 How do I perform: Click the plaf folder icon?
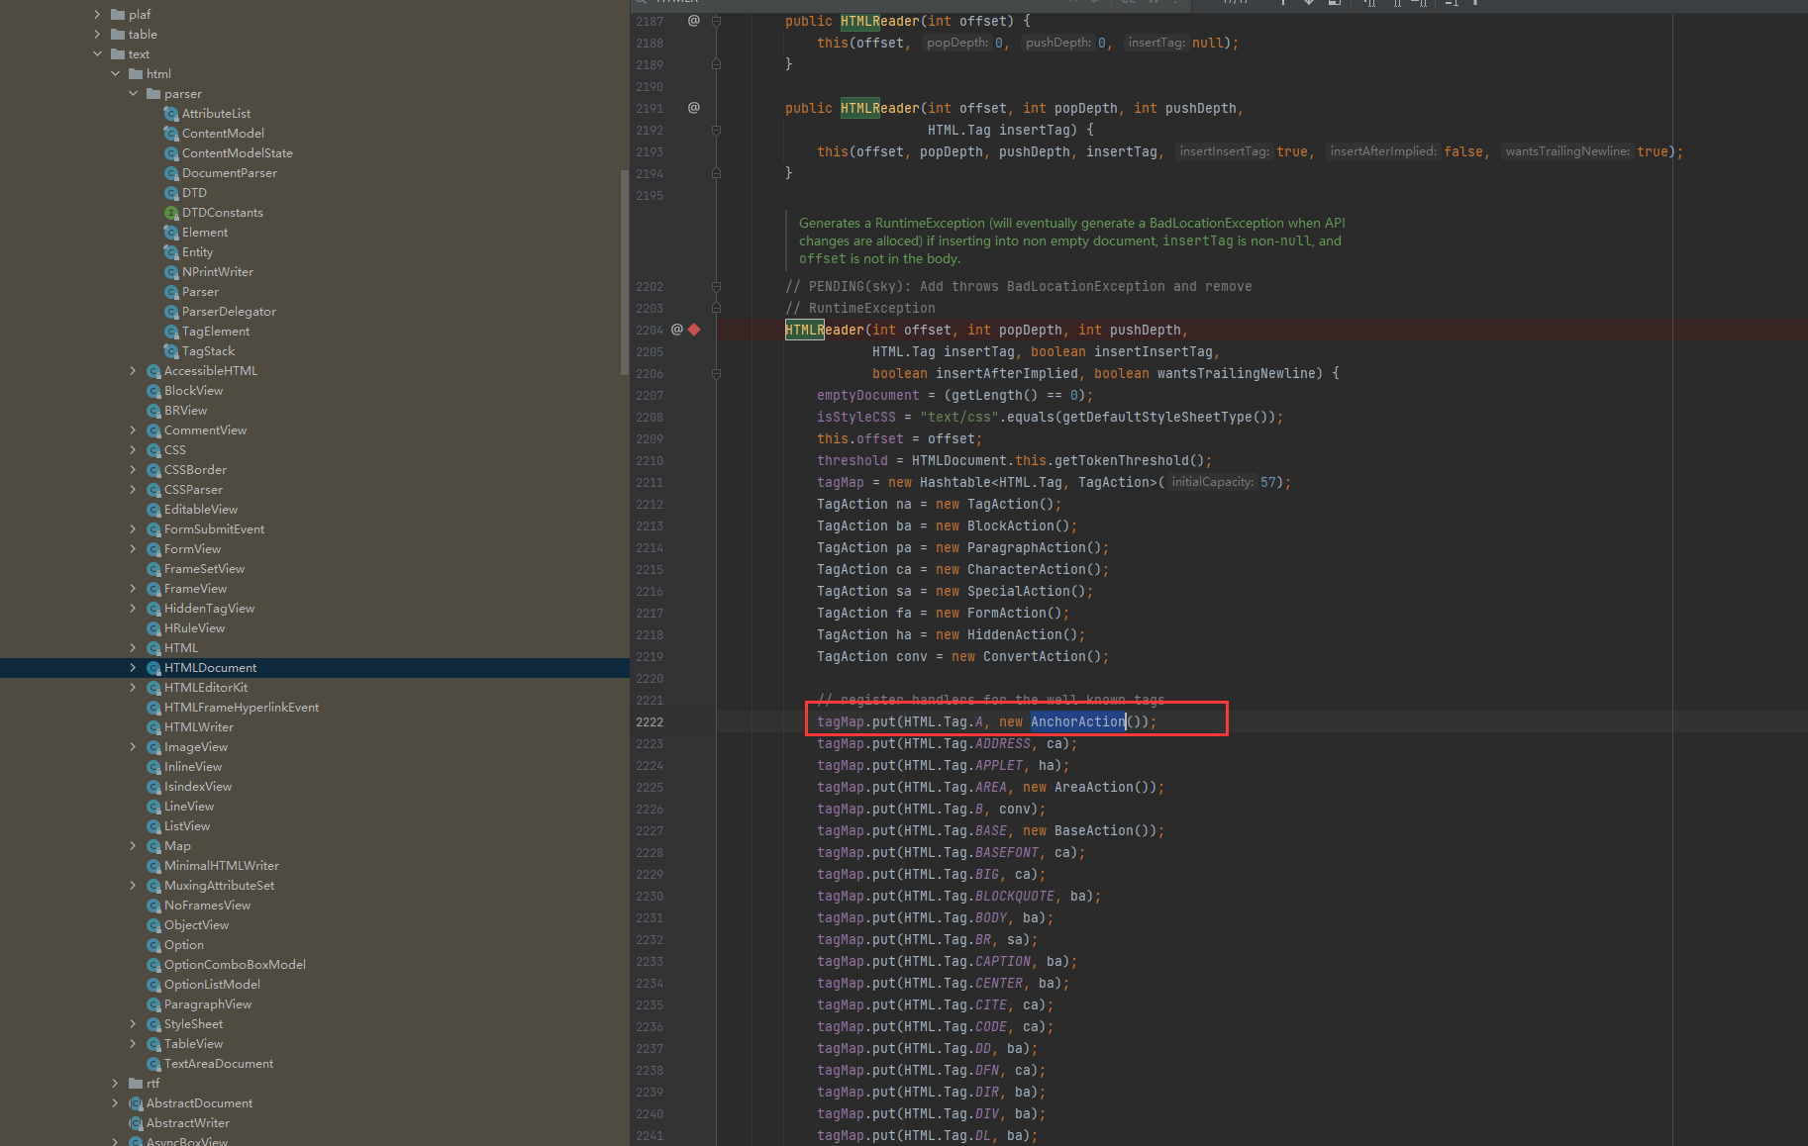(118, 15)
